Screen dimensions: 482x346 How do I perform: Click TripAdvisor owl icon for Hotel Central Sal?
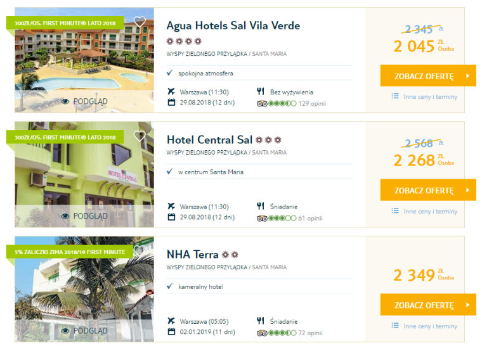pyautogui.click(x=262, y=218)
